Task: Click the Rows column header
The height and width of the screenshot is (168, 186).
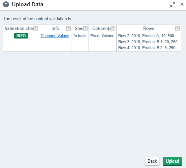Action: 149,29
